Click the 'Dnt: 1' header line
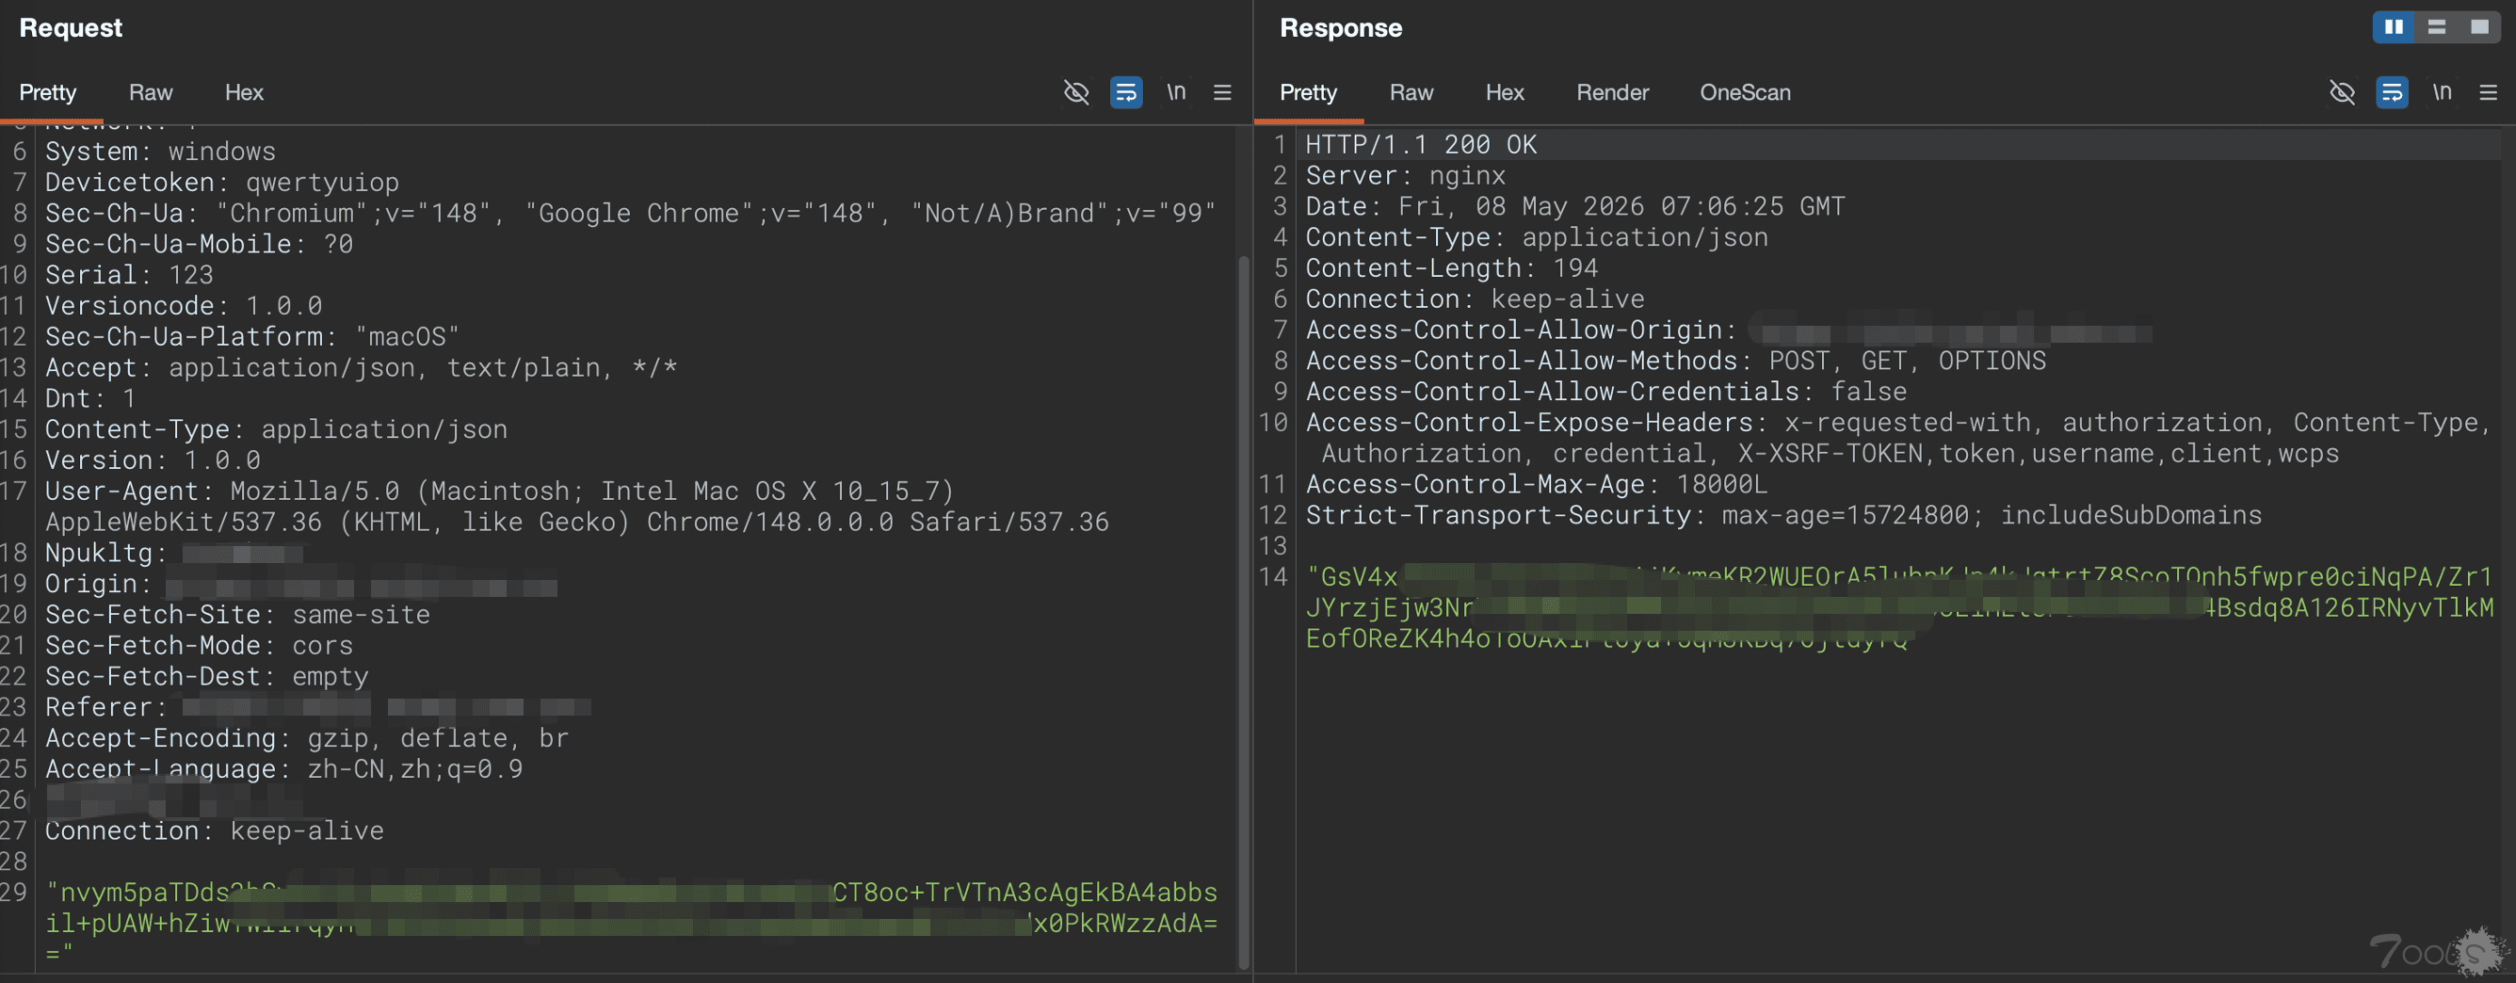The width and height of the screenshot is (2516, 983). [89, 399]
